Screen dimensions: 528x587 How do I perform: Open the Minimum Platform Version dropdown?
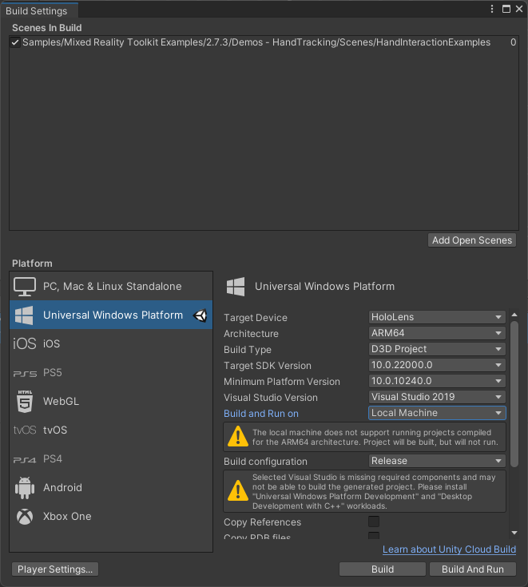437,381
